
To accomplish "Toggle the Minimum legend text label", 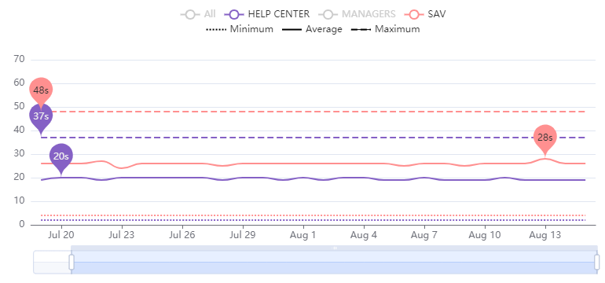I will pos(251,29).
